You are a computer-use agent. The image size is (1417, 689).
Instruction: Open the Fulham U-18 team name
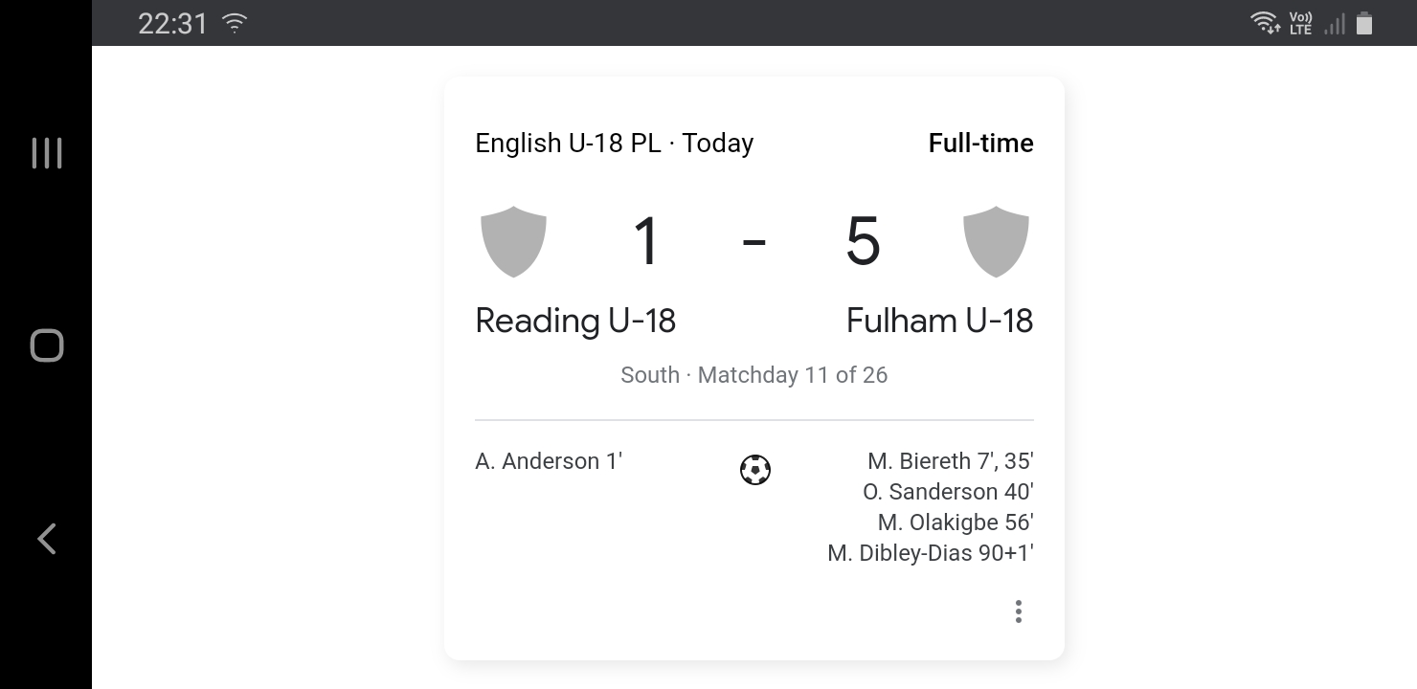tap(939, 321)
